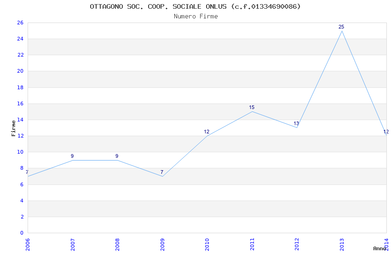Click y-axis tick label 10
The image size is (391, 253).
point(20,152)
